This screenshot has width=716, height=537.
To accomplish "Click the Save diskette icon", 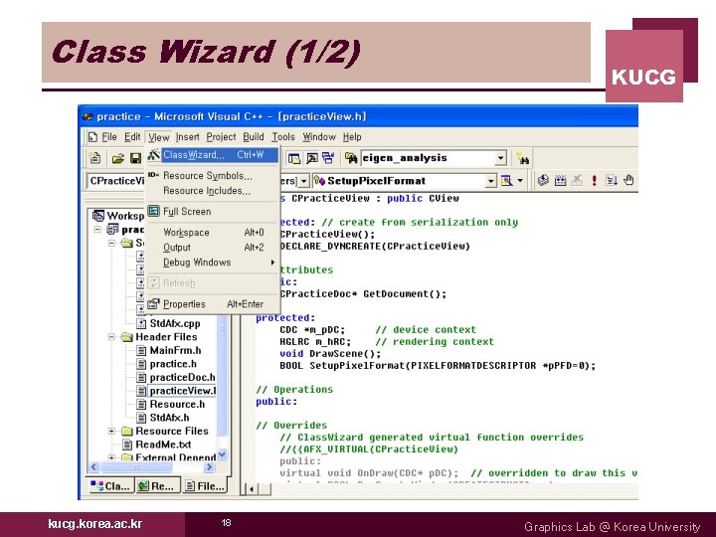I will pos(135,158).
